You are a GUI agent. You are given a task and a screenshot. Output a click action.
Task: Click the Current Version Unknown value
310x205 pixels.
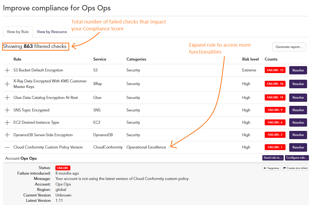click(x=63, y=195)
